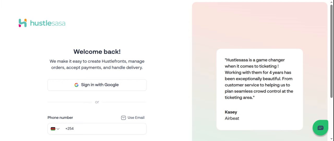The image size is (334, 141).
Task: Click the Welcome back! heading
Action: [97, 52]
